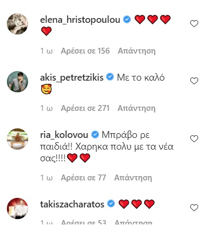Screen dimensions: 204x226
Task: Like elena_hristopoulou's comment with the heart icon
Action: (194, 23)
